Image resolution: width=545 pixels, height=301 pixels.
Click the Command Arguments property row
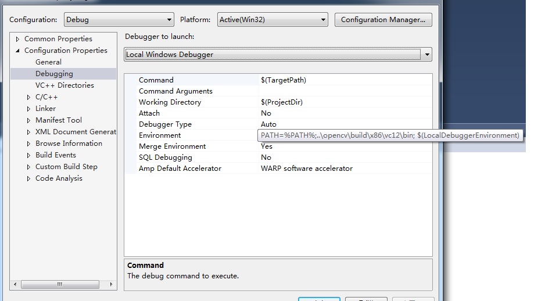[278, 91]
